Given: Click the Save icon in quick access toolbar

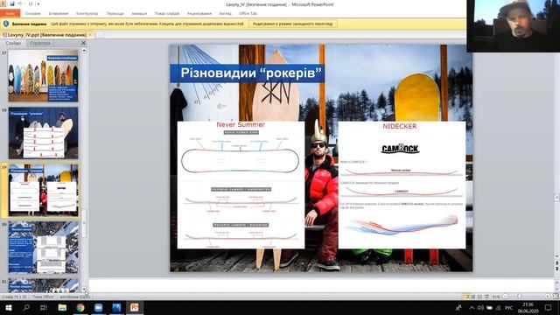Looking at the screenshot, I should 12,3.
